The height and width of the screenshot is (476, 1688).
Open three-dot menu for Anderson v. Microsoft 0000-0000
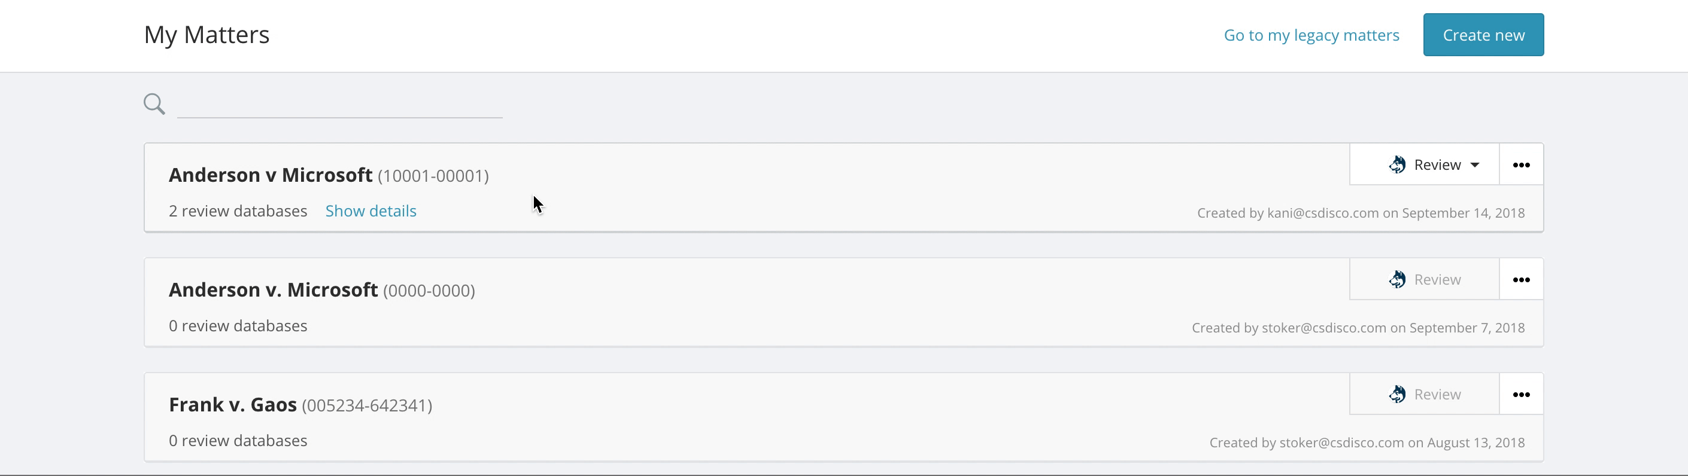1521,280
